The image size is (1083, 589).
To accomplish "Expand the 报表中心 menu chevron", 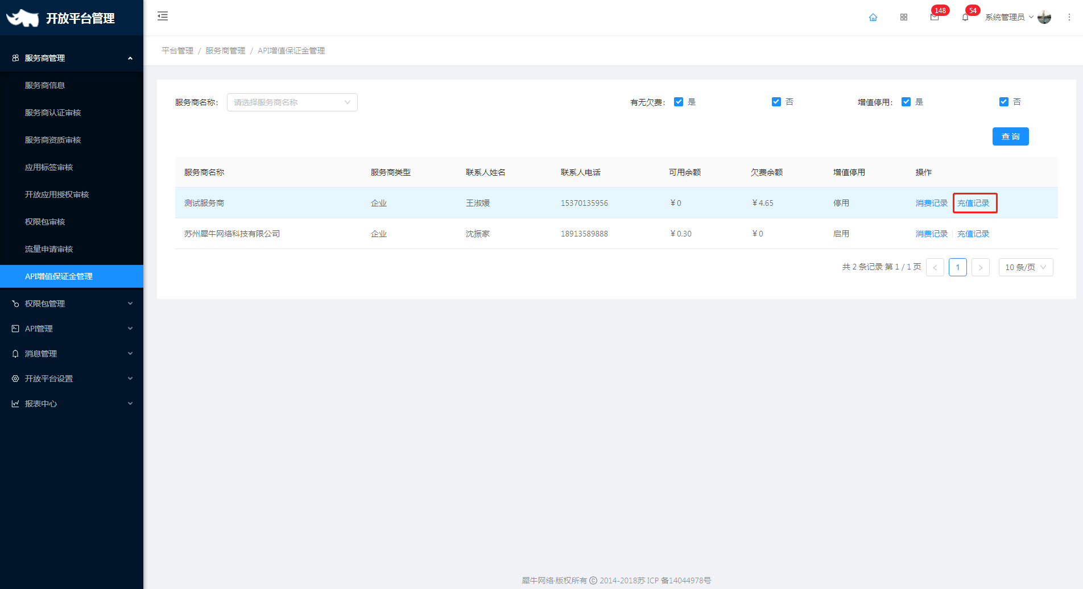I will (x=130, y=404).
